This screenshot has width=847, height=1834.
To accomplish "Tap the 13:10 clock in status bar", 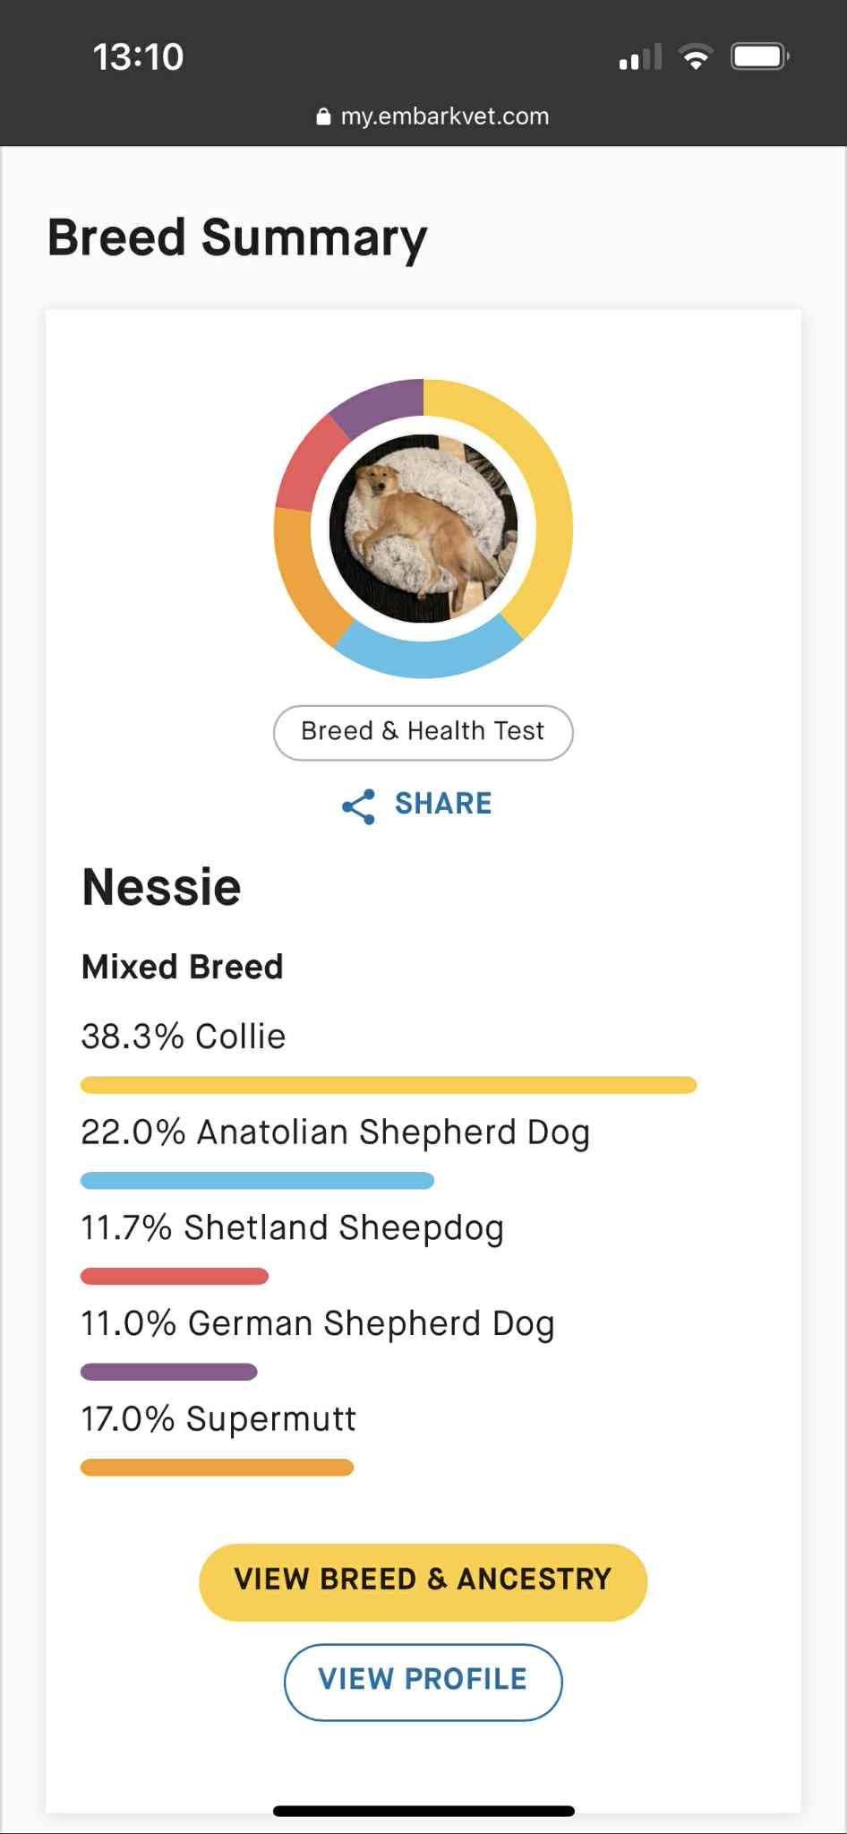I will (x=138, y=57).
